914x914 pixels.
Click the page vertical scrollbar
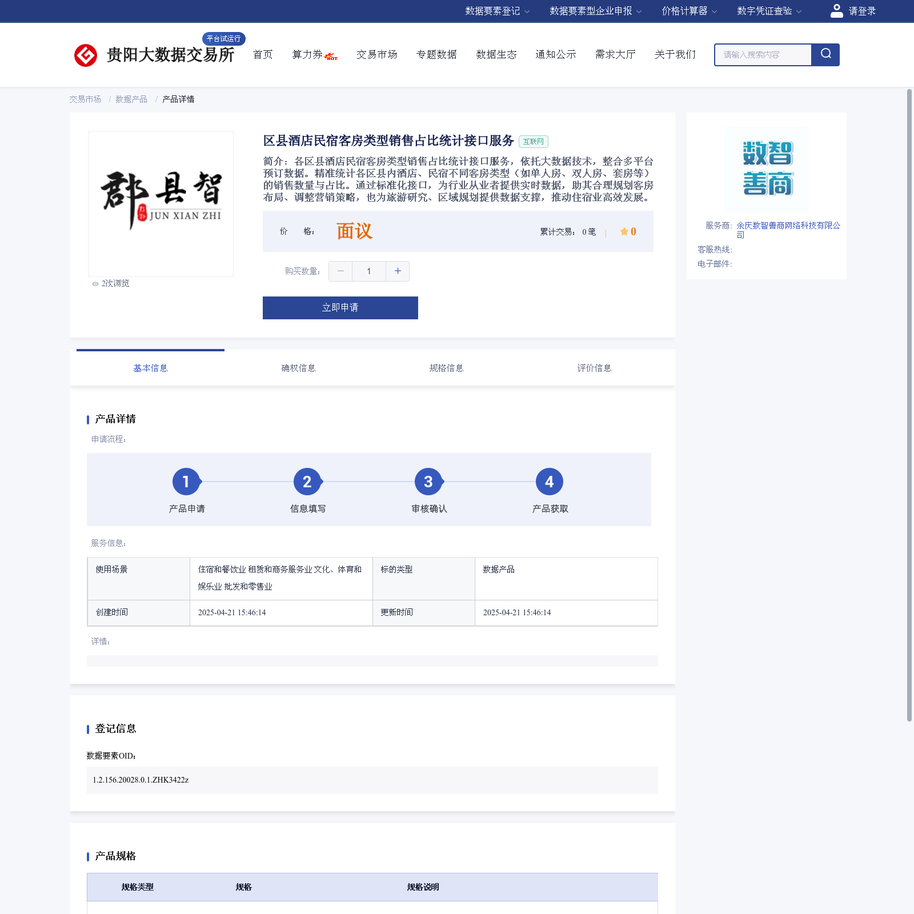909,405
